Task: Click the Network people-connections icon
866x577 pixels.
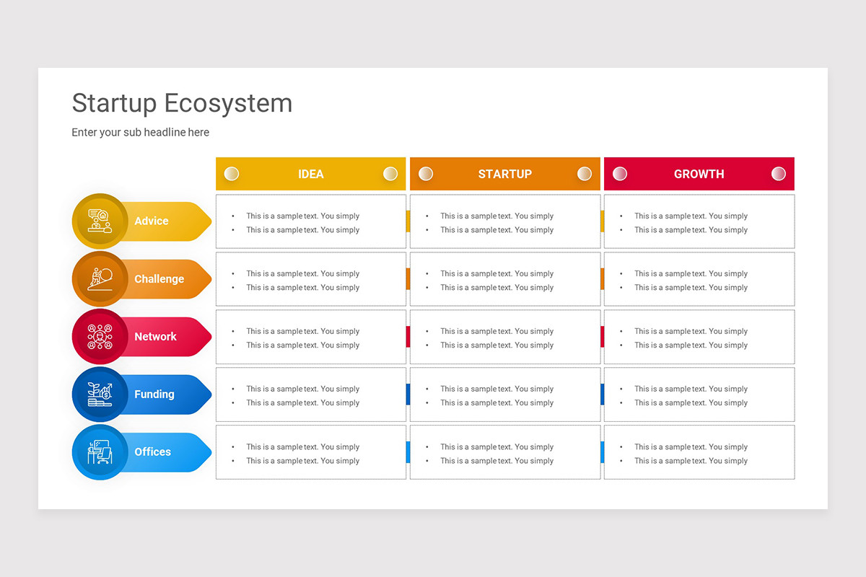Action: point(100,337)
